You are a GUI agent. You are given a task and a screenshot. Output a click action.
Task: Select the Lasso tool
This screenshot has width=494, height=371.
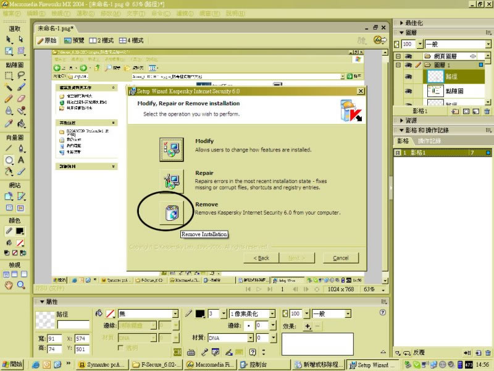click(x=21, y=75)
